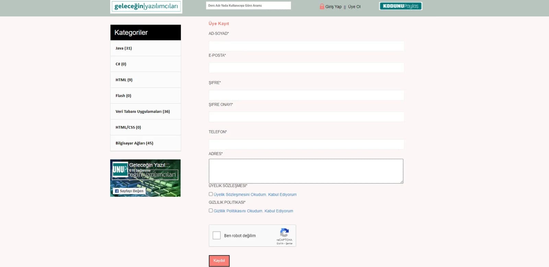
Task: Select the HTML/CSS (0) category
Action: [145, 127]
